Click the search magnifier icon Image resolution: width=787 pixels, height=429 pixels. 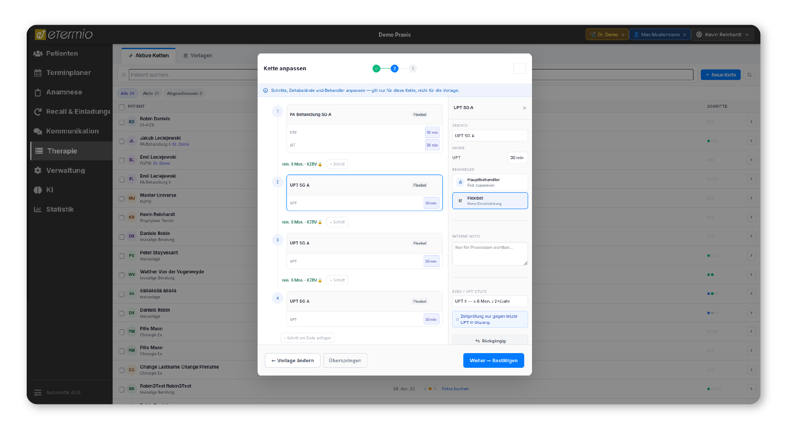124,75
